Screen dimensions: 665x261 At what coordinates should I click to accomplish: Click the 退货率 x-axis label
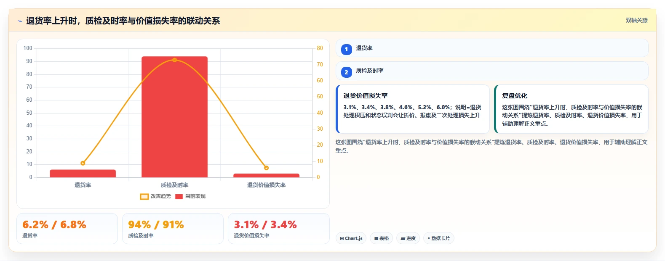[x=83, y=185]
